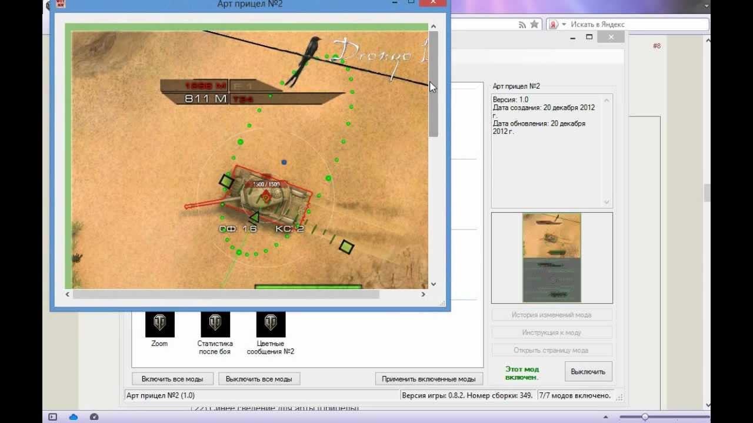Click the Арт прицел №2 panel title text
The width and height of the screenshot is (753, 423).
tap(517, 86)
